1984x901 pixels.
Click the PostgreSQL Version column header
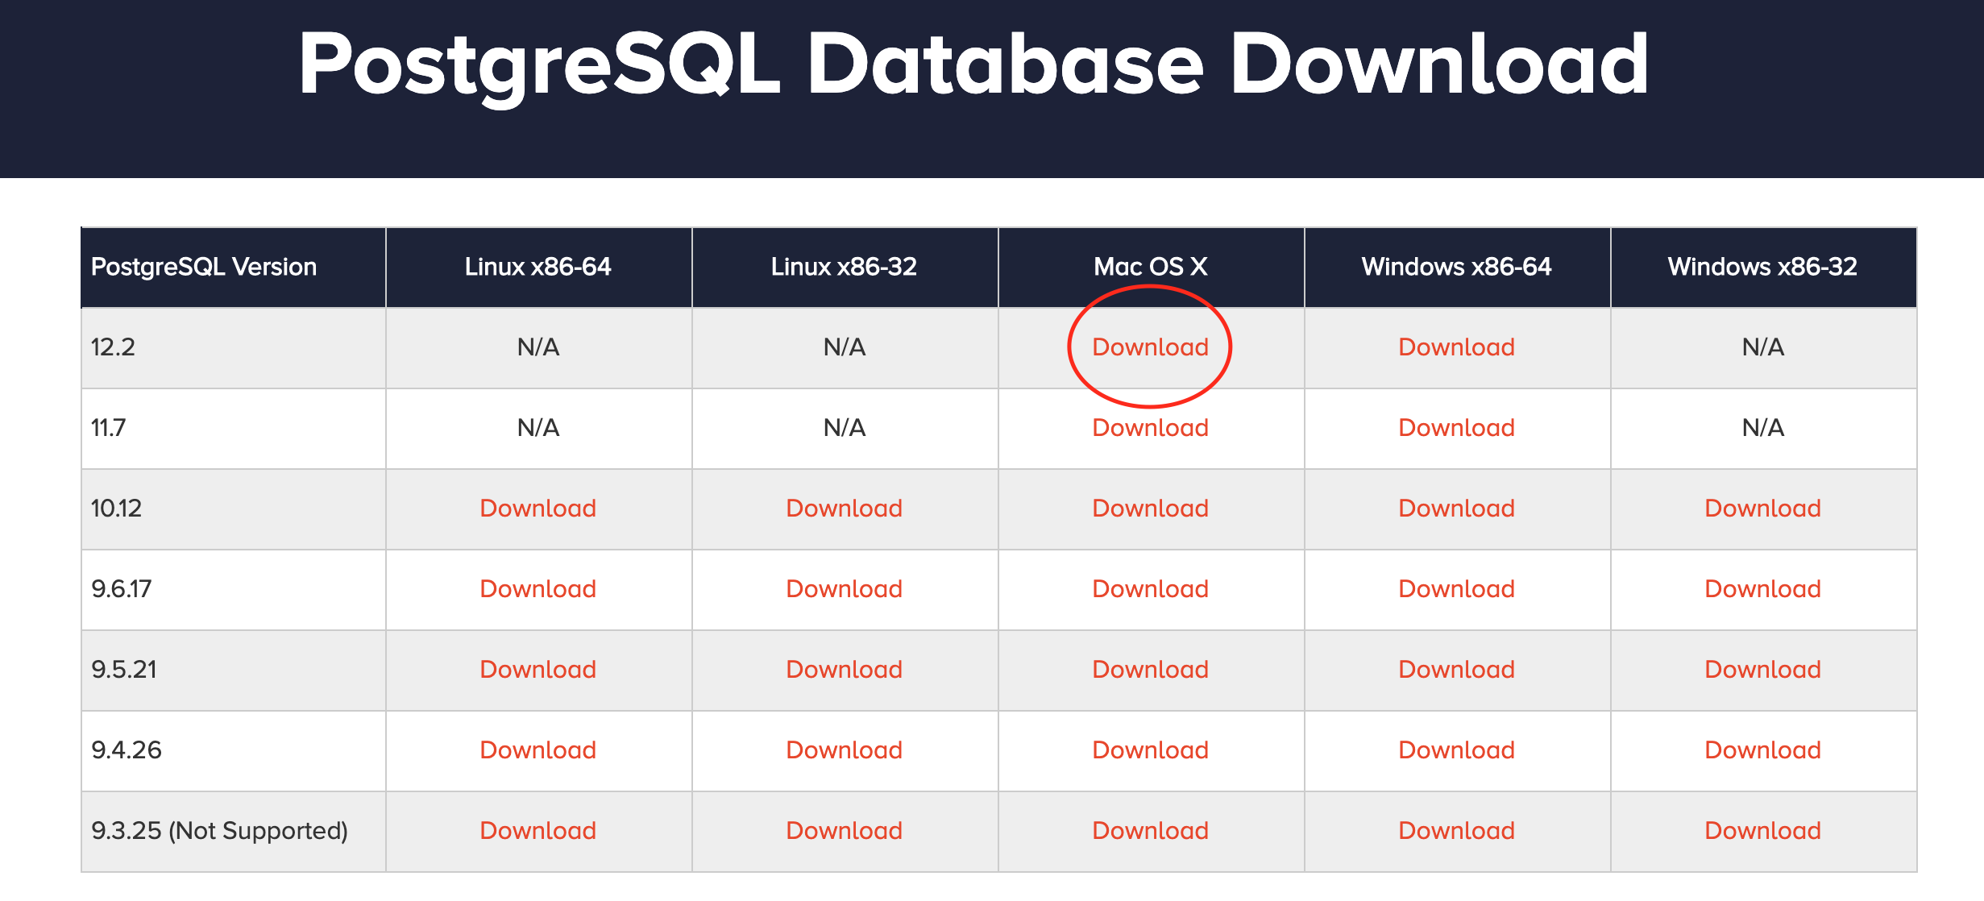[x=234, y=268]
